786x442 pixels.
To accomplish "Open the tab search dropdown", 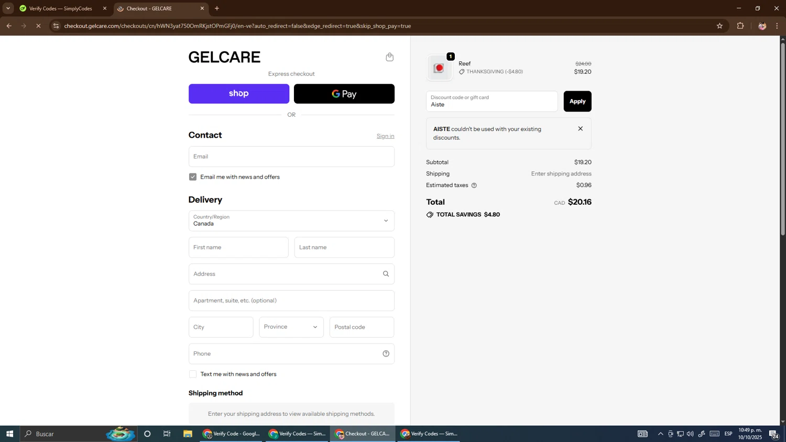I will [8, 8].
